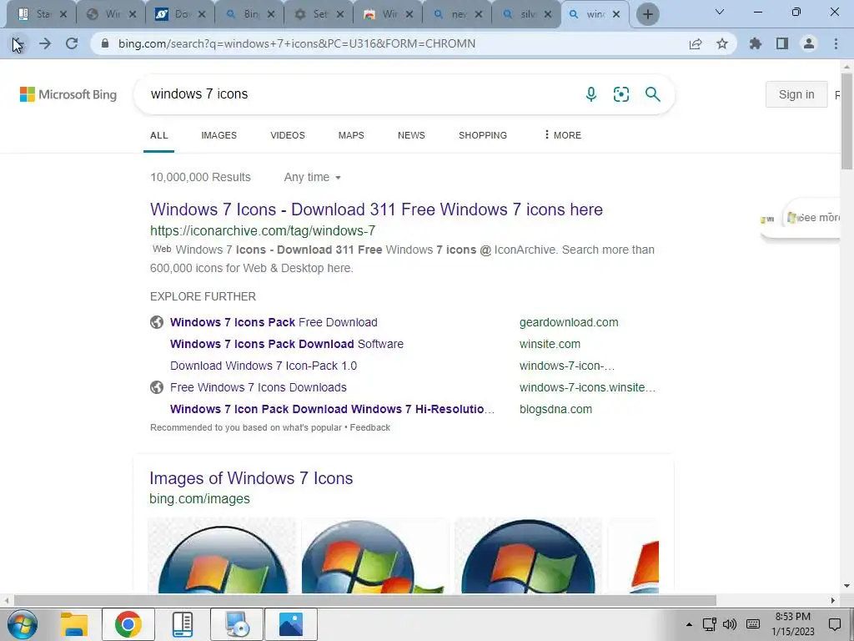
Task: Go forward with the browser forward arrow
Action: (x=45, y=43)
